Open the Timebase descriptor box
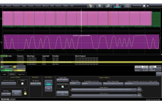162x105 pixels. [x=141, y=68]
